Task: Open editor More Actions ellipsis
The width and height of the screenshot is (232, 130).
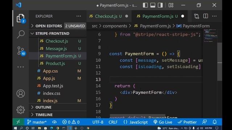Action: tap(214, 16)
